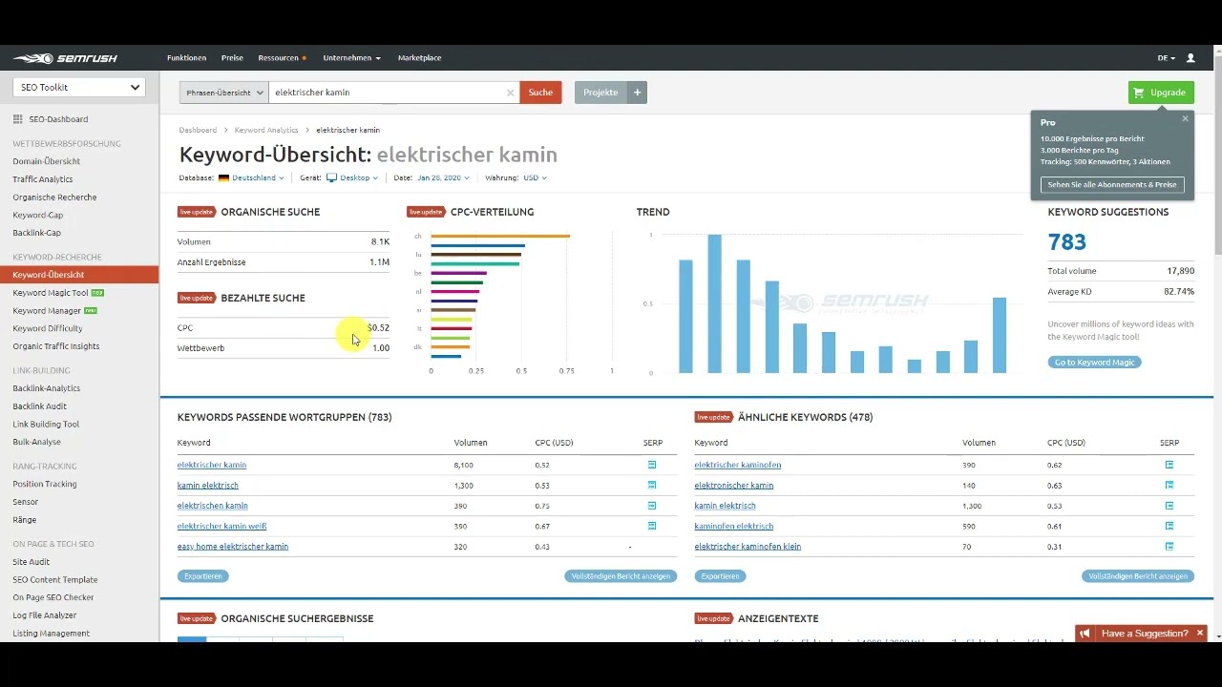The width and height of the screenshot is (1222, 687).
Task: Close the Have a Suggestion bar
Action: 1200,633
